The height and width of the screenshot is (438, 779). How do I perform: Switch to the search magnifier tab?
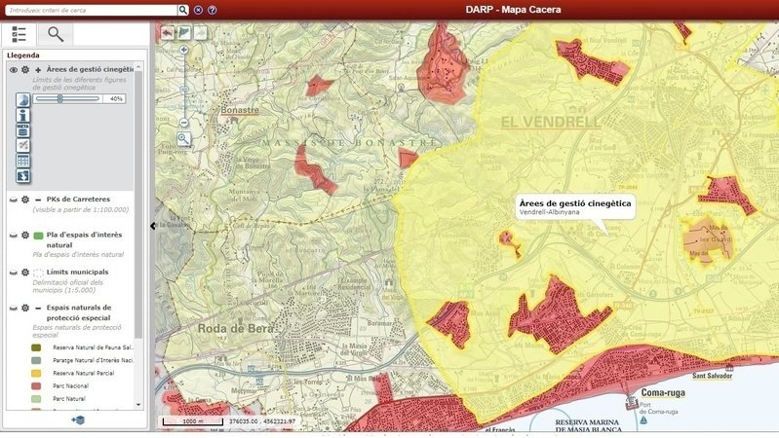(56, 34)
